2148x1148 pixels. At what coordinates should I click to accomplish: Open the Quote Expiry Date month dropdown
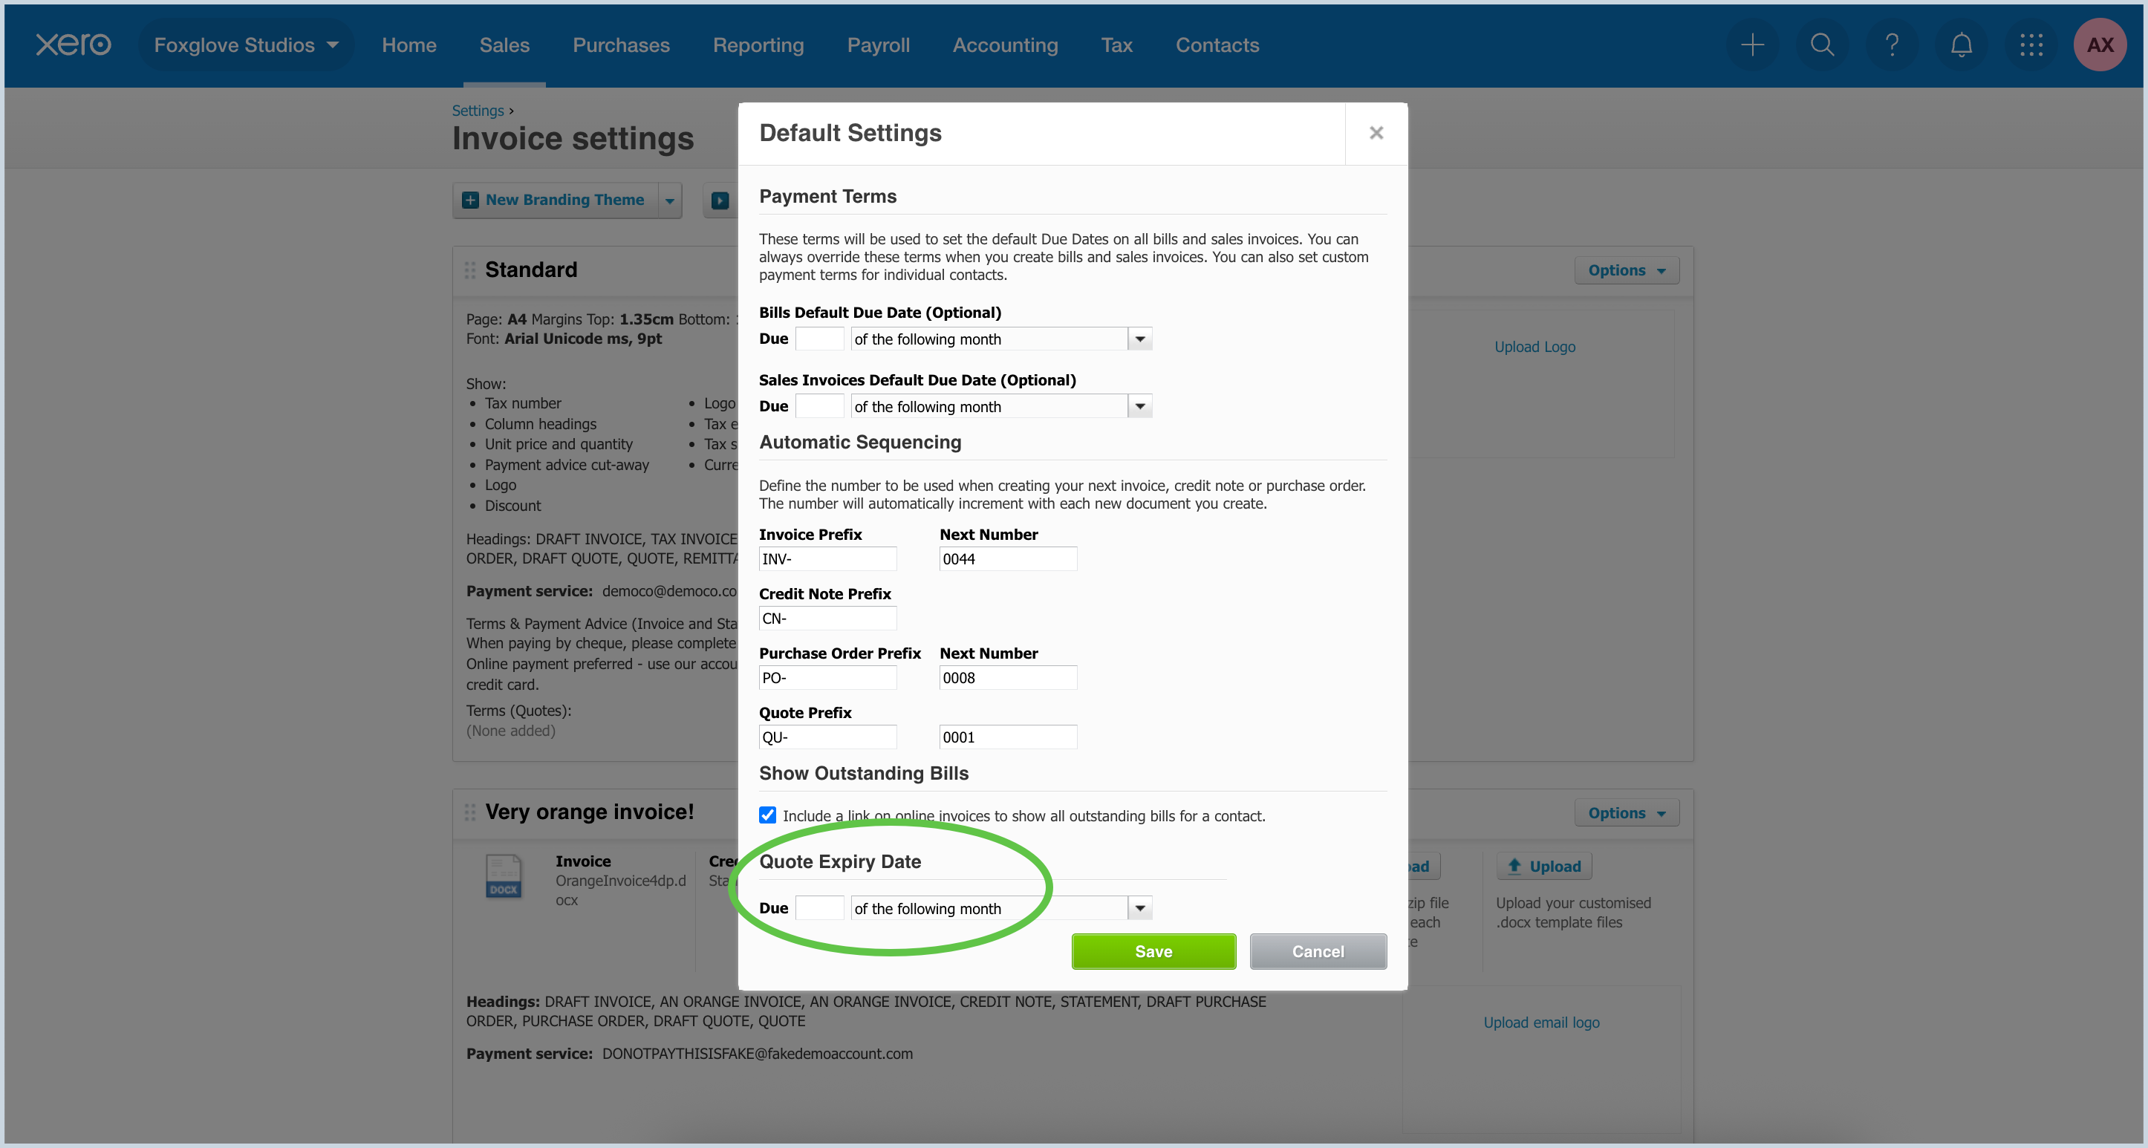1139,908
